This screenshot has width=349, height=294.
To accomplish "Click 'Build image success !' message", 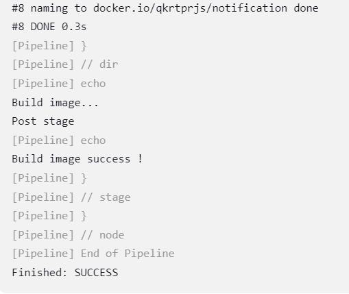I will (77, 159).
